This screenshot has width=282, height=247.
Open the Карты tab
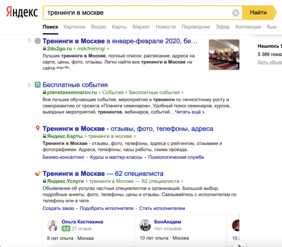coord(119,27)
